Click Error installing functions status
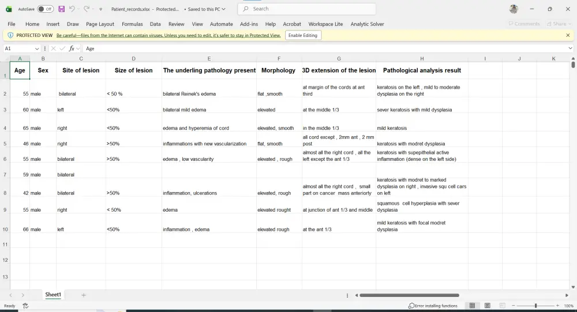Screen dimensions: 577x312 (x=433, y=306)
